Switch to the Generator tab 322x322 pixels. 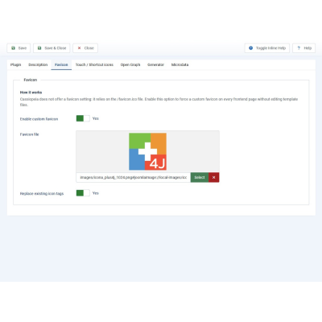point(155,64)
